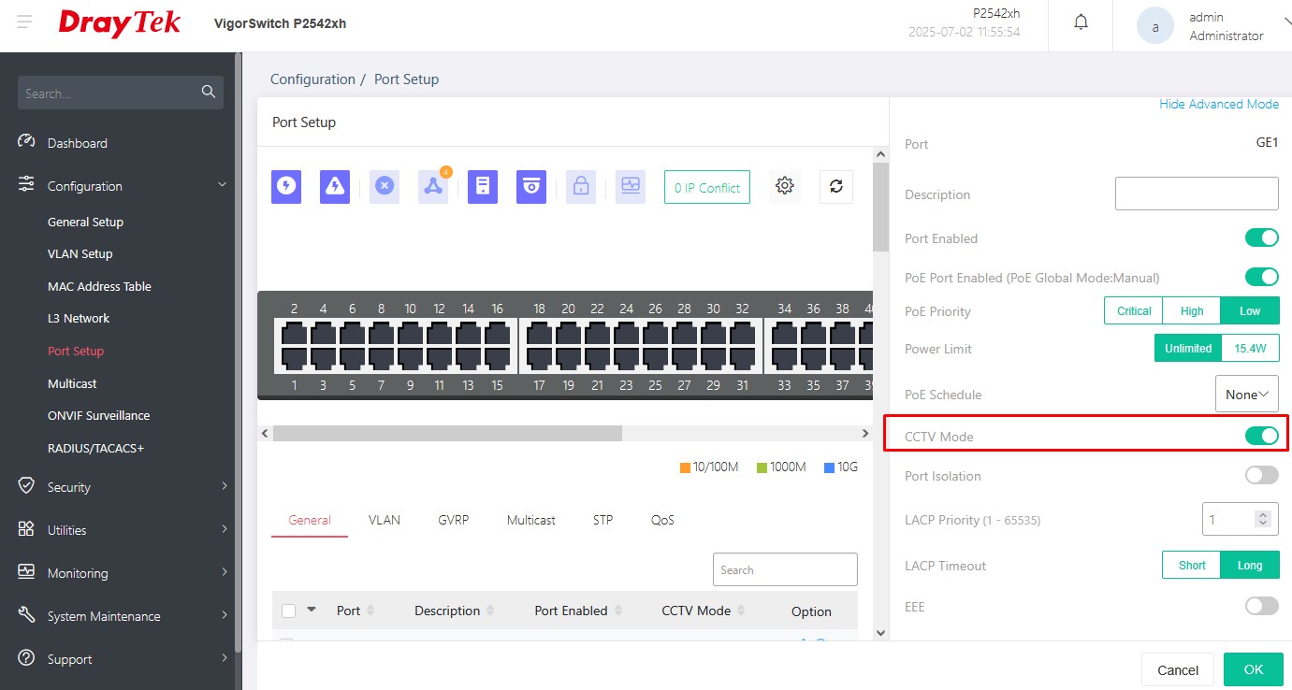Screen dimensions: 1292x690
Task: Click the PoE lightning bolt circle icon
Action: pyautogui.click(x=286, y=187)
